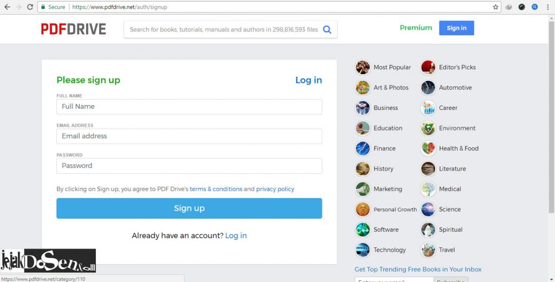Open the Chrome three-dot menu
This screenshot has width=555, height=282.
(547, 7)
